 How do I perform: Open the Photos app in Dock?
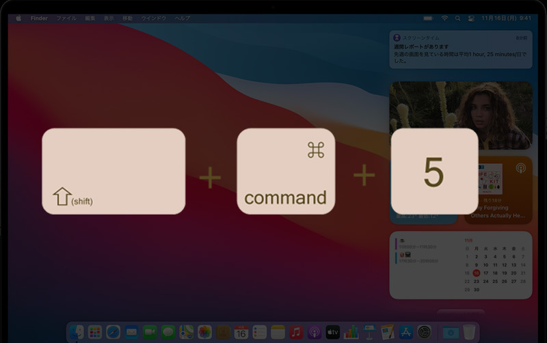click(204, 332)
